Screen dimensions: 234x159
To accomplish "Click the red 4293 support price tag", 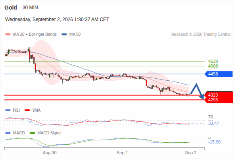I will (x=219, y=100).
